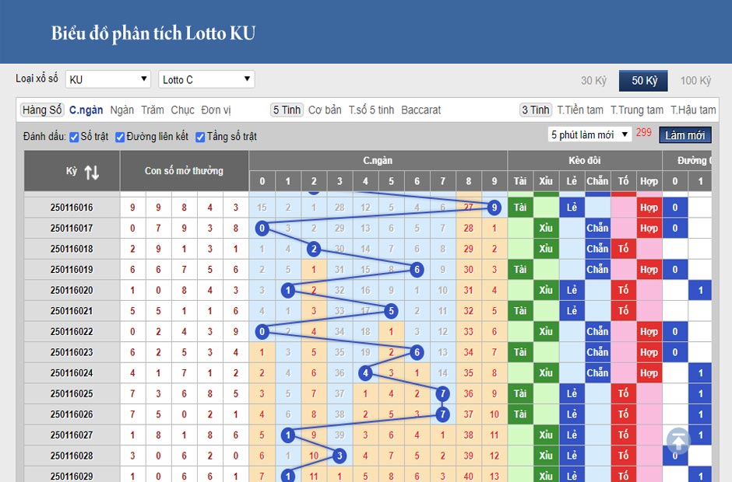The width and height of the screenshot is (732, 482).
Task: Click circled 7 marker in row 250116026
Action: tap(442, 414)
